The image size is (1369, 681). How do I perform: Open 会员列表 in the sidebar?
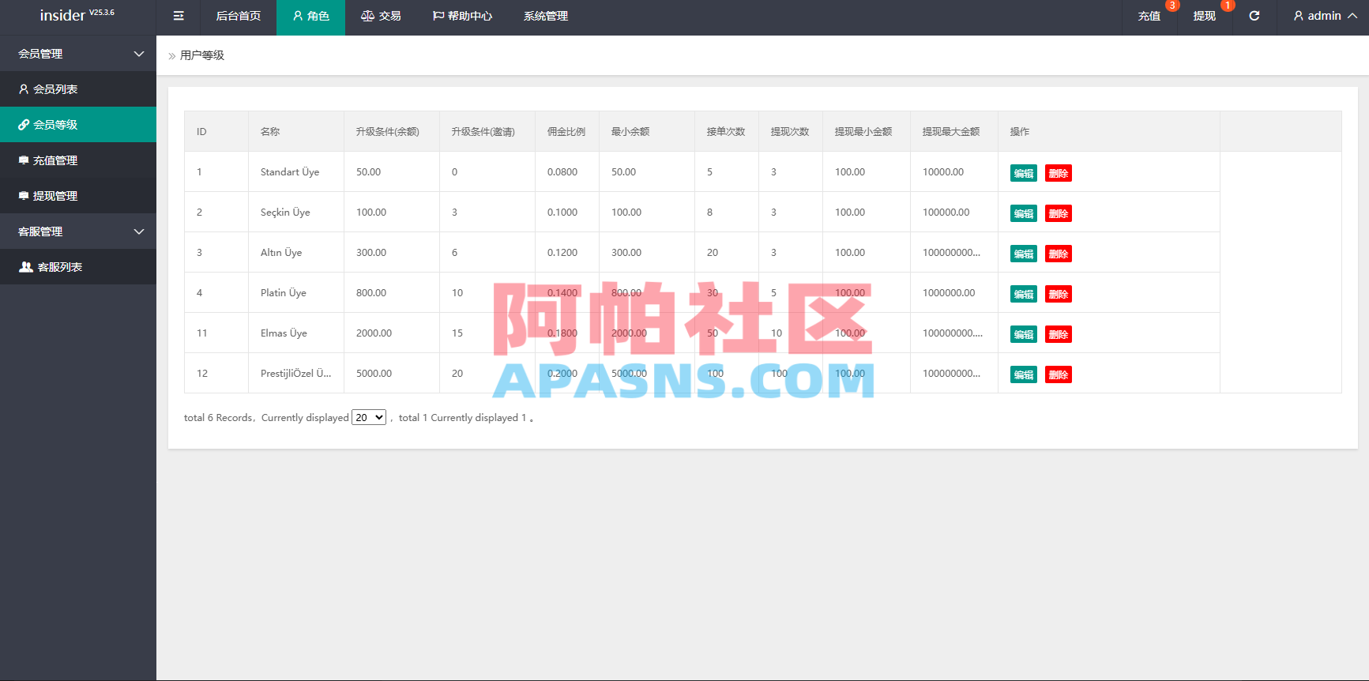coord(78,89)
